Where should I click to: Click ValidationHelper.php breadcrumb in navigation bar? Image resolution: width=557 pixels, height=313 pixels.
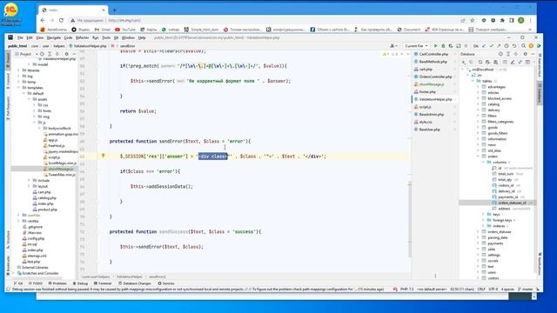click(88, 46)
